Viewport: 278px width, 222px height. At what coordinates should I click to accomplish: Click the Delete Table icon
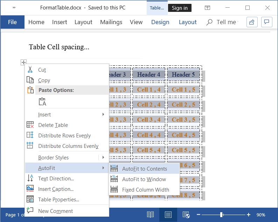(x=30, y=125)
